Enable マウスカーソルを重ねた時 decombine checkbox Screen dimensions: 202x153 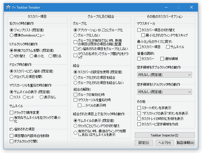click(75, 100)
